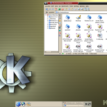Open the Tools menu
The height and width of the screenshot is (107, 107).
click(71, 6)
